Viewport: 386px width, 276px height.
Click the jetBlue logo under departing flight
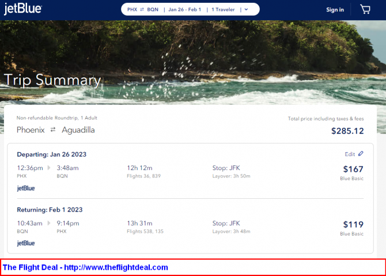click(x=26, y=188)
